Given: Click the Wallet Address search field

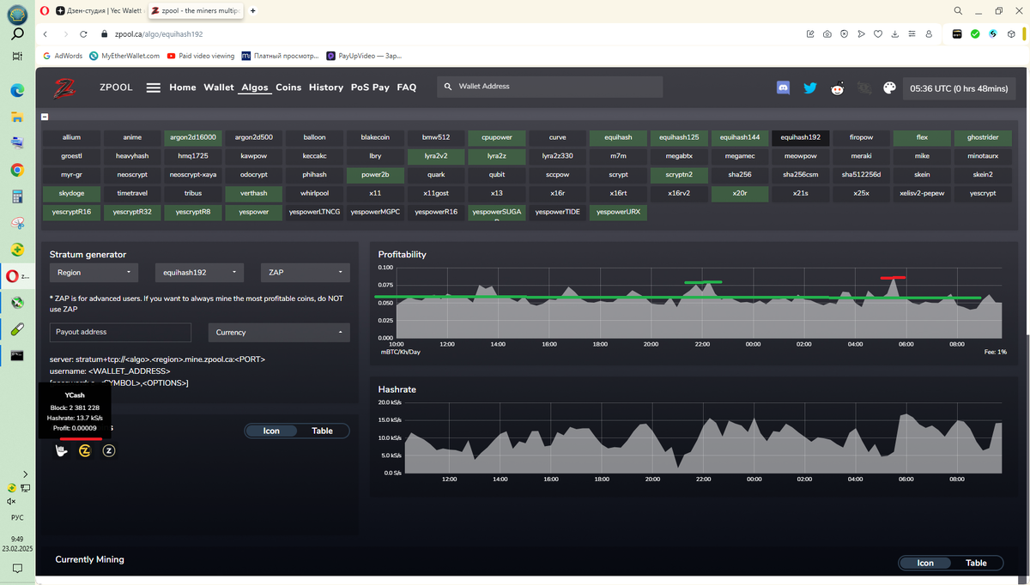Looking at the screenshot, I should pos(549,87).
